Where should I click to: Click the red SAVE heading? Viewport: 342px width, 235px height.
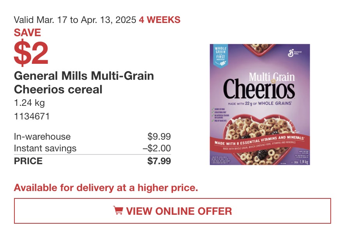click(27, 33)
